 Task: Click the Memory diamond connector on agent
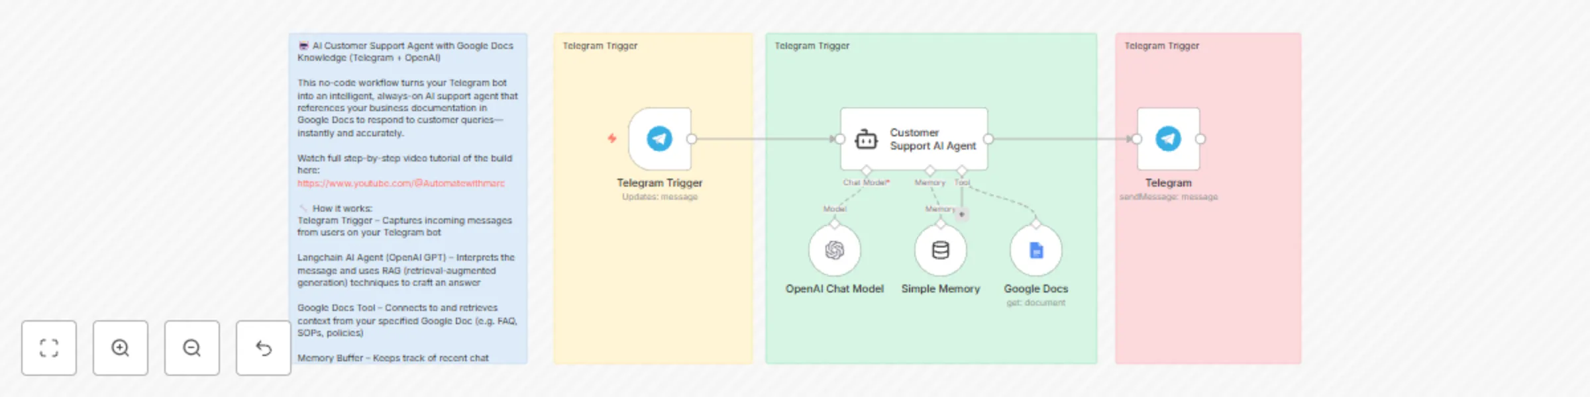coord(930,171)
